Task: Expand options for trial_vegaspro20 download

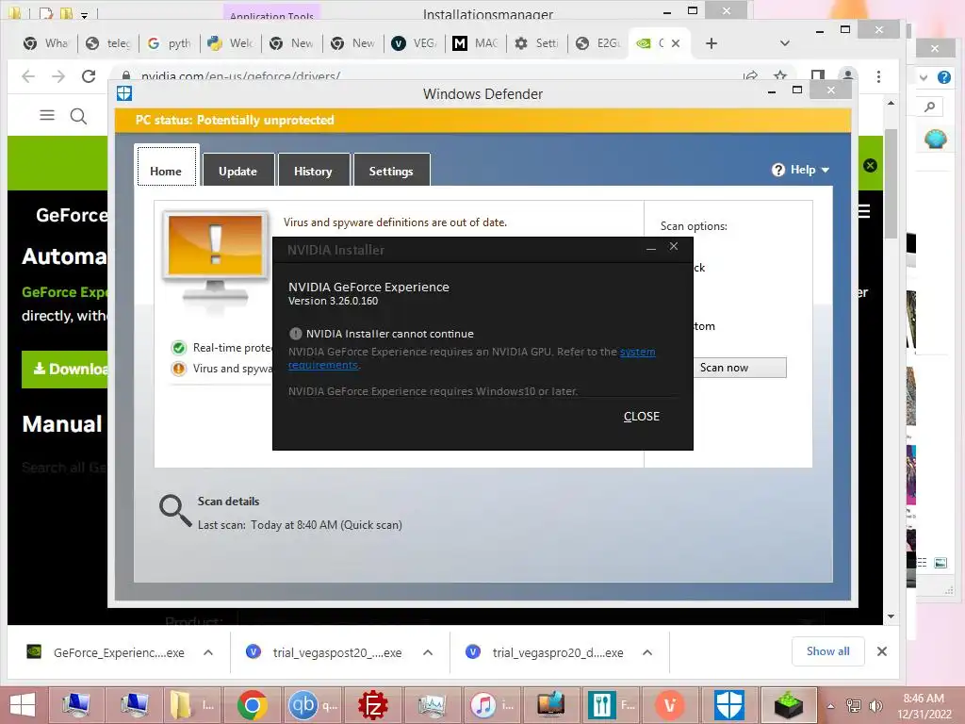Action: pos(647,652)
